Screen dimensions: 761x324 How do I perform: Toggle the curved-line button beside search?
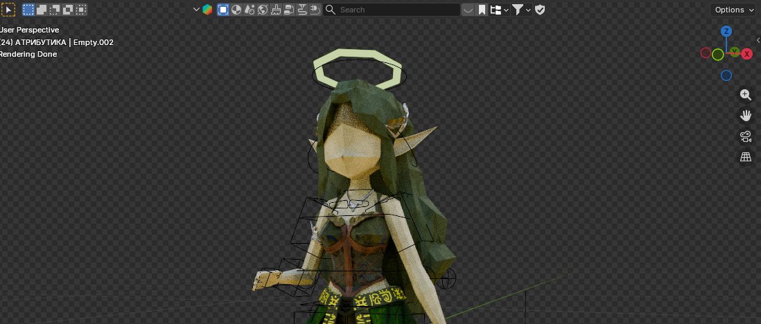pyautogui.click(x=468, y=9)
